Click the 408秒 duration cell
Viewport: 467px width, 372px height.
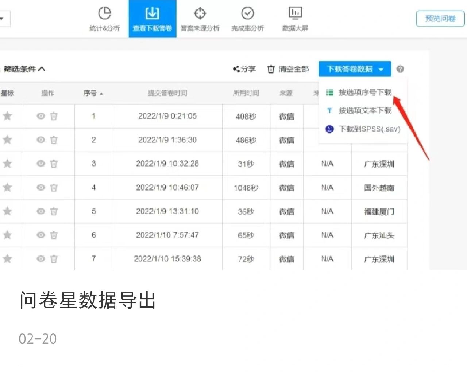pyautogui.click(x=246, y=116)
